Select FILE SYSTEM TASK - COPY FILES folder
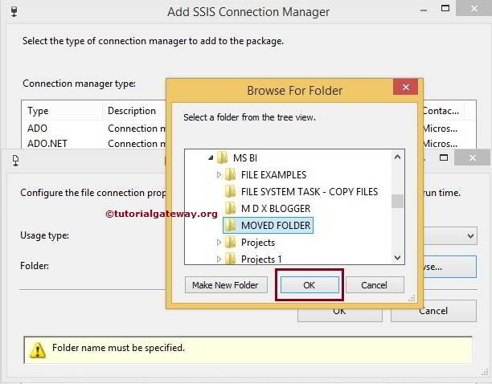 tap(310, 191)
